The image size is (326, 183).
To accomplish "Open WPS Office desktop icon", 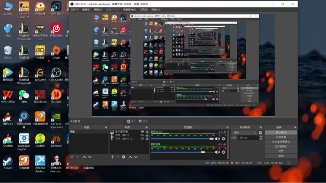I will (8, 96).
